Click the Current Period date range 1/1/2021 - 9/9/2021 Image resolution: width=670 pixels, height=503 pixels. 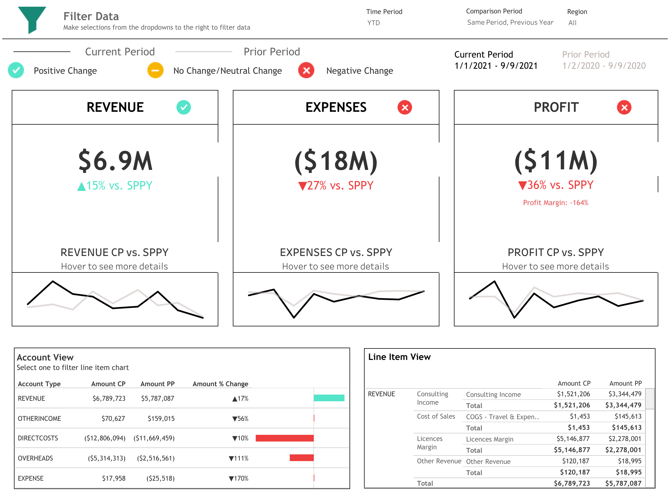[x=496, y=65]
